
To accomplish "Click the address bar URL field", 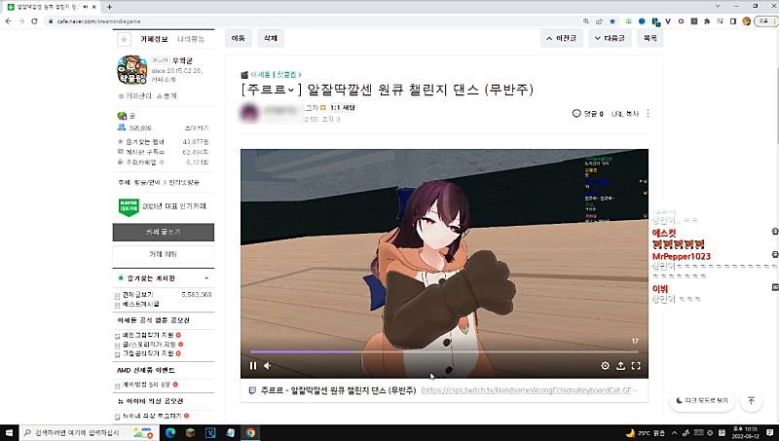I will [313, 21].
